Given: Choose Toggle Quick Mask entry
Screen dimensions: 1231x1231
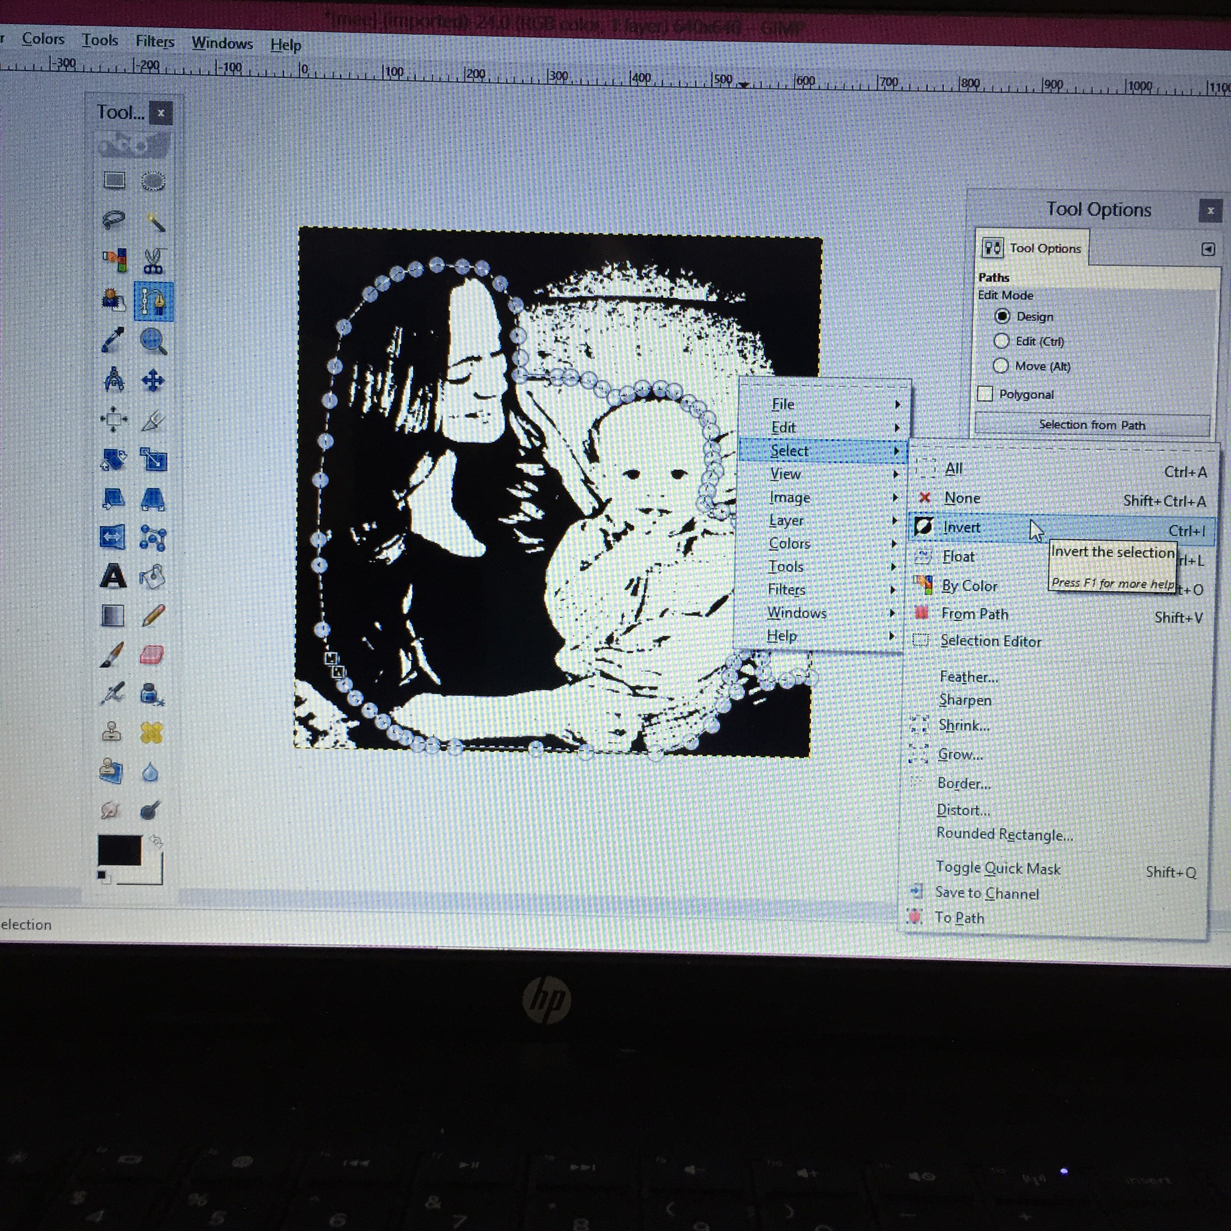Looking at the screenshot, I should (1054, 869).
